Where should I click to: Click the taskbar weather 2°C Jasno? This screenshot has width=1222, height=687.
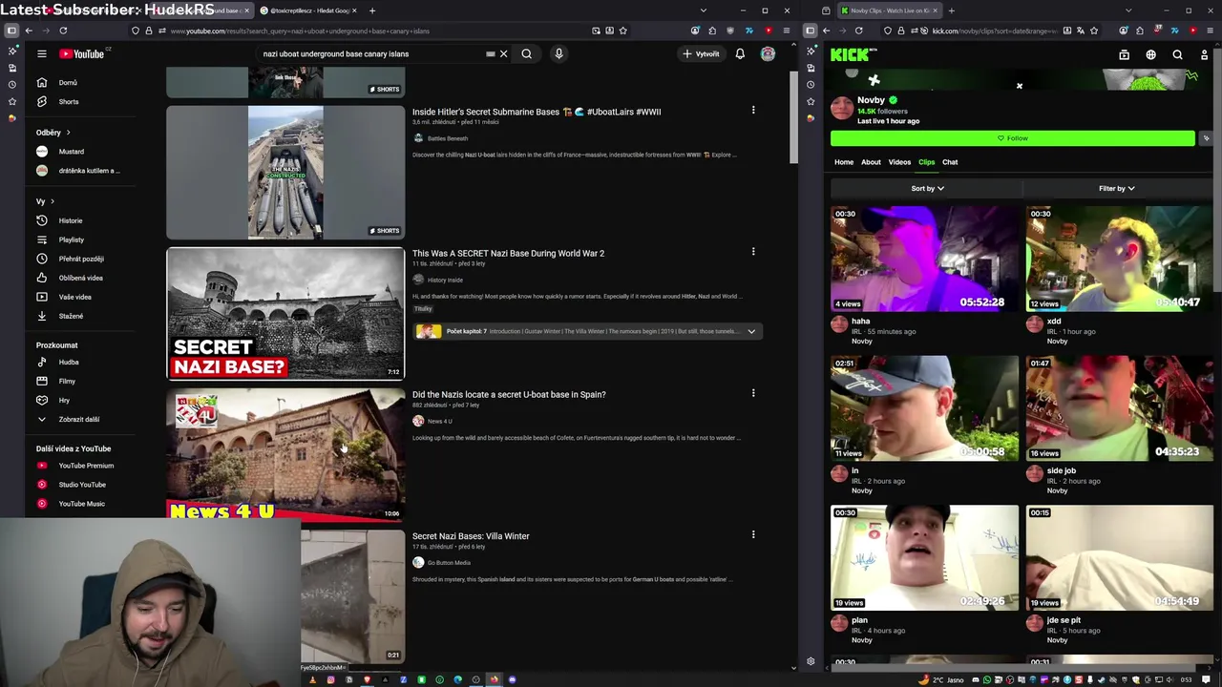[x=940, y=679]
